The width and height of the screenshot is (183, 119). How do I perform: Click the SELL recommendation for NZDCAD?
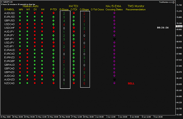131,83
